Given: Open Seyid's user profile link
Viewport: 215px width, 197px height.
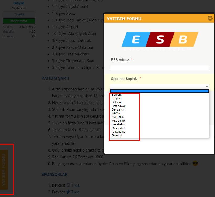Looking at the screenshot, I should pos(19,3).
